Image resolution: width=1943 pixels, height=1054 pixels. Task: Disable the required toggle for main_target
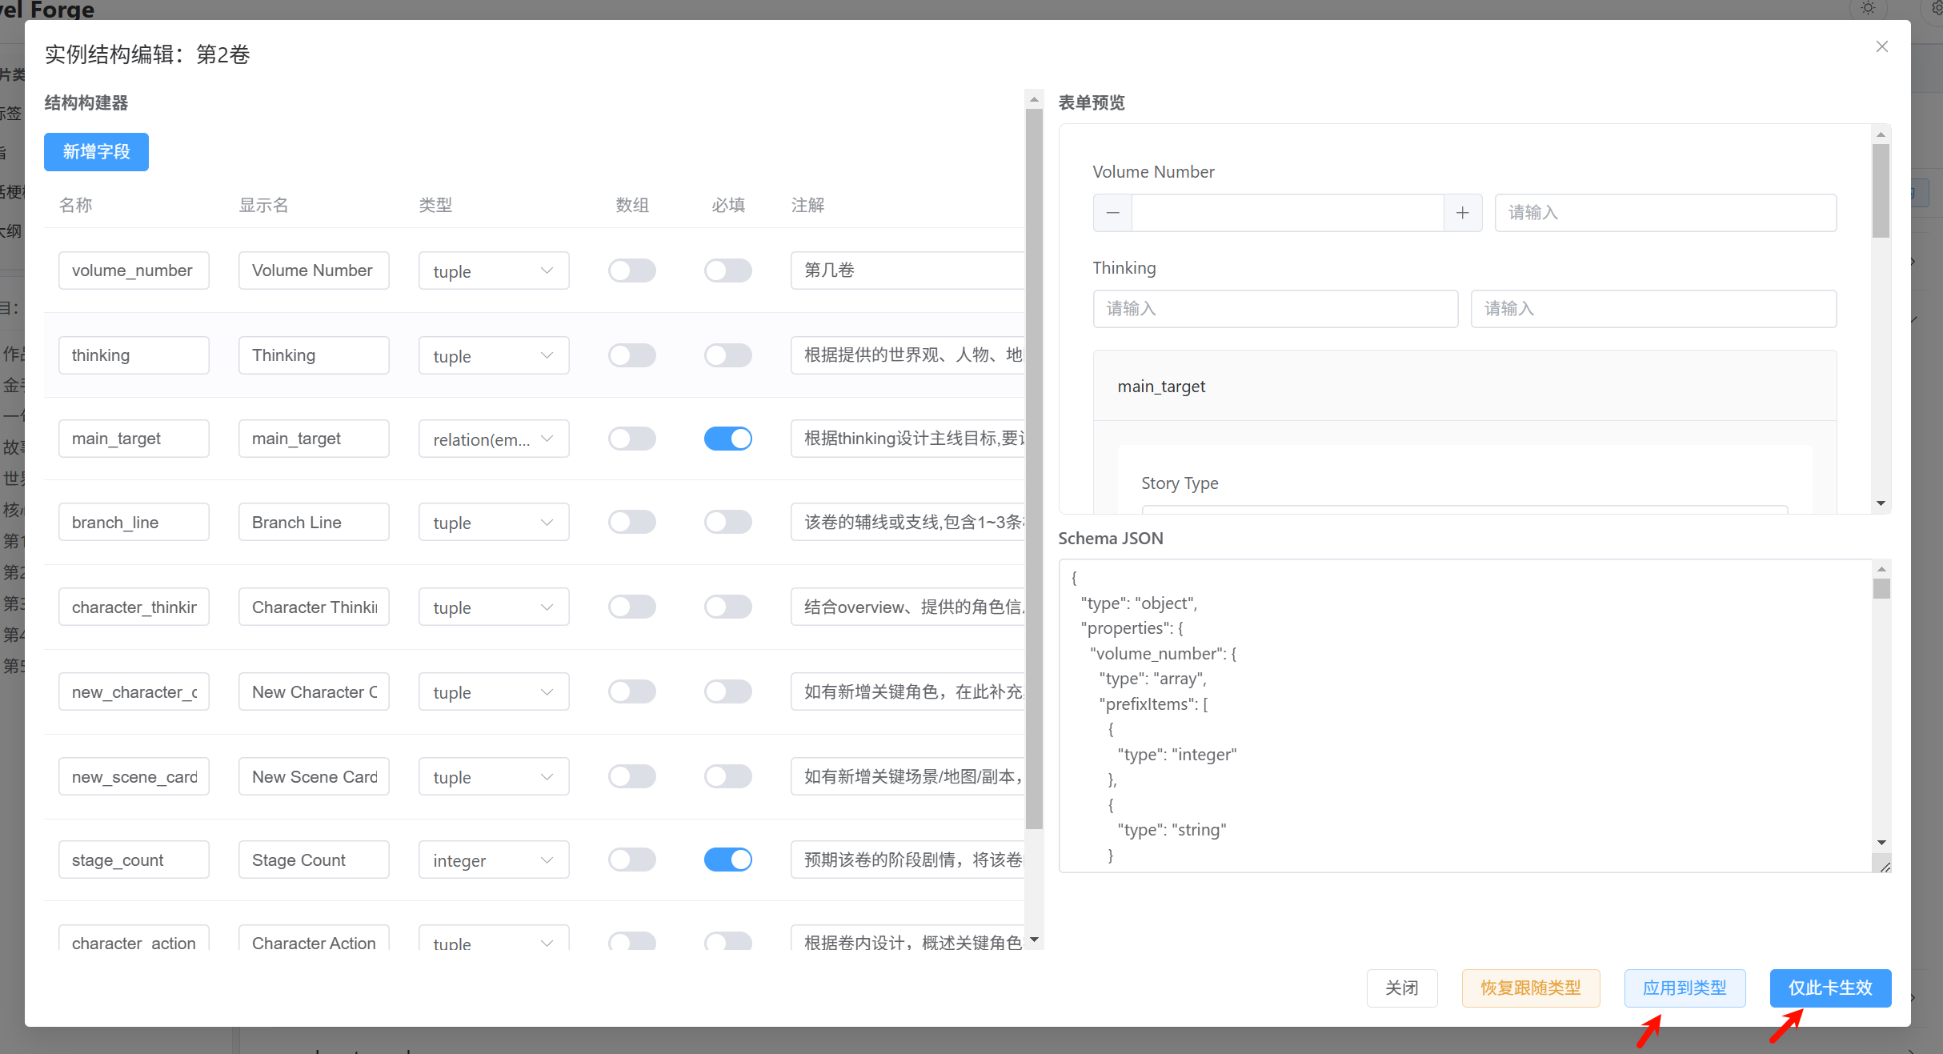click(728, 439)
